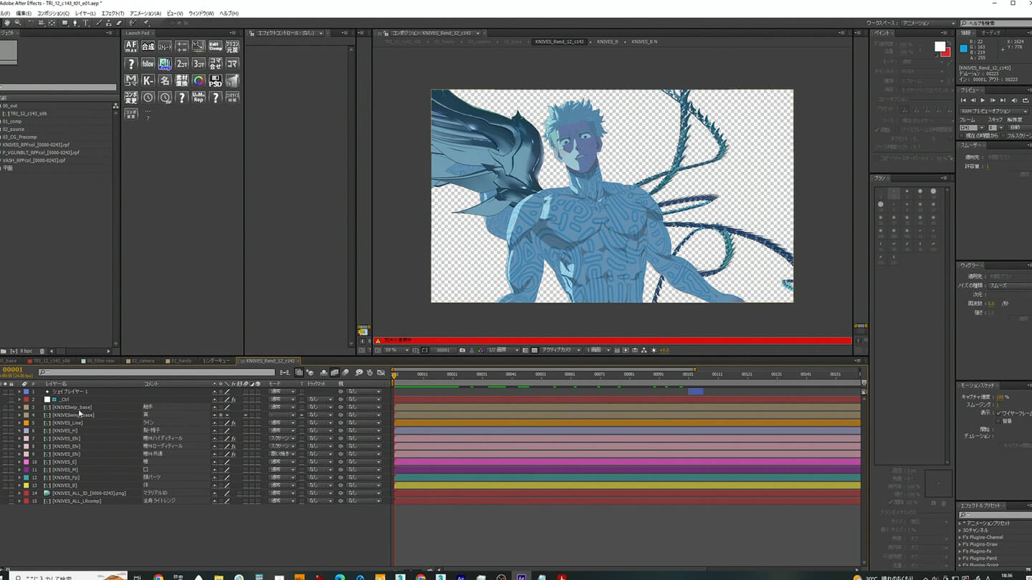Expand layer 6 KNIVES_H properties
This screenshot has width=1032, height=580.
tap(19, 431)
